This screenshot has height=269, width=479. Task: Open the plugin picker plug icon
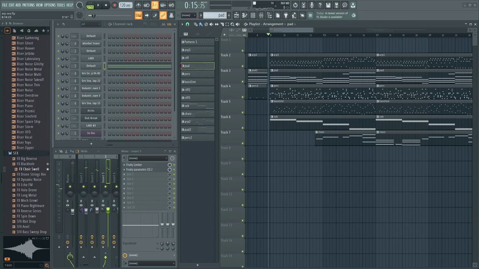point(286,15)
